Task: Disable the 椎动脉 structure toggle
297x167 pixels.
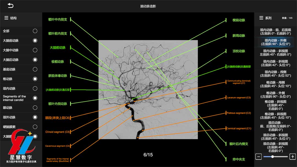Action: [x=35, y=79]
